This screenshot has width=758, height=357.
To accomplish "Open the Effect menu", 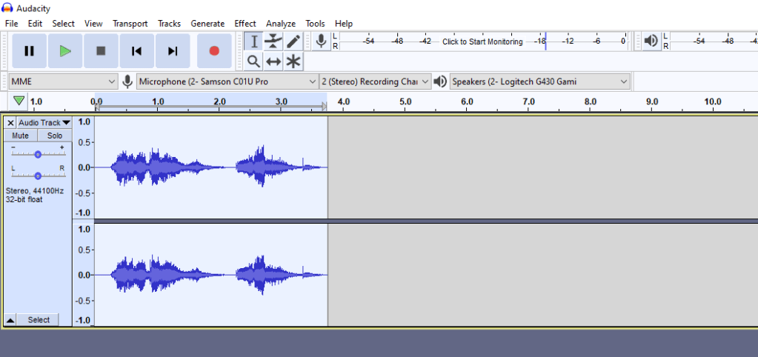I will 245,24.
